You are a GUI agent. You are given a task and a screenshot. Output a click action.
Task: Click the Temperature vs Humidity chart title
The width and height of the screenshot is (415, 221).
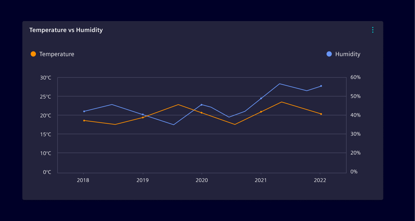(66, 30)
